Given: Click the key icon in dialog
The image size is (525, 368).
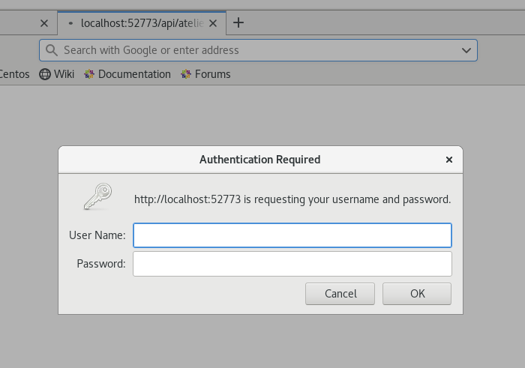Looking at the screenshot, I should [97, 196].
